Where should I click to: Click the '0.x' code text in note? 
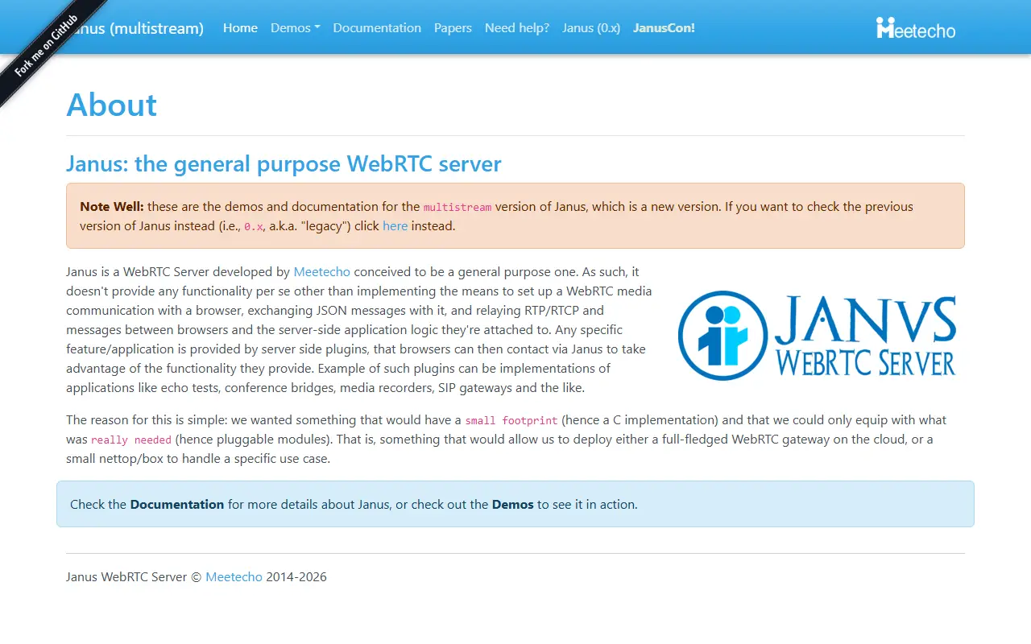pyautogui.click(x=254, y=227)
